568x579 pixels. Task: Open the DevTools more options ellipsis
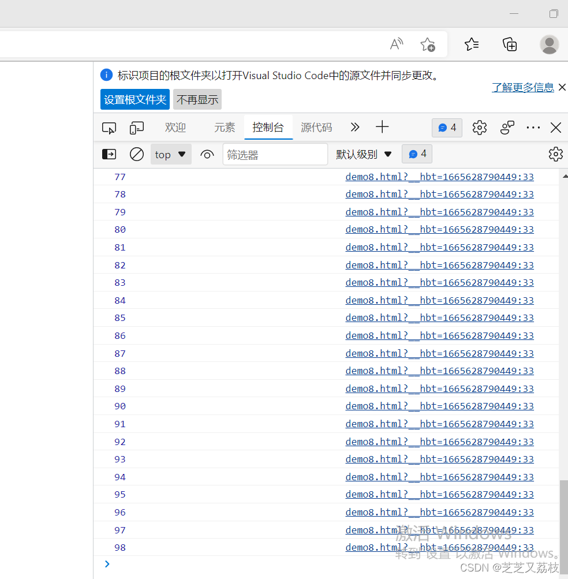[533, 128]
